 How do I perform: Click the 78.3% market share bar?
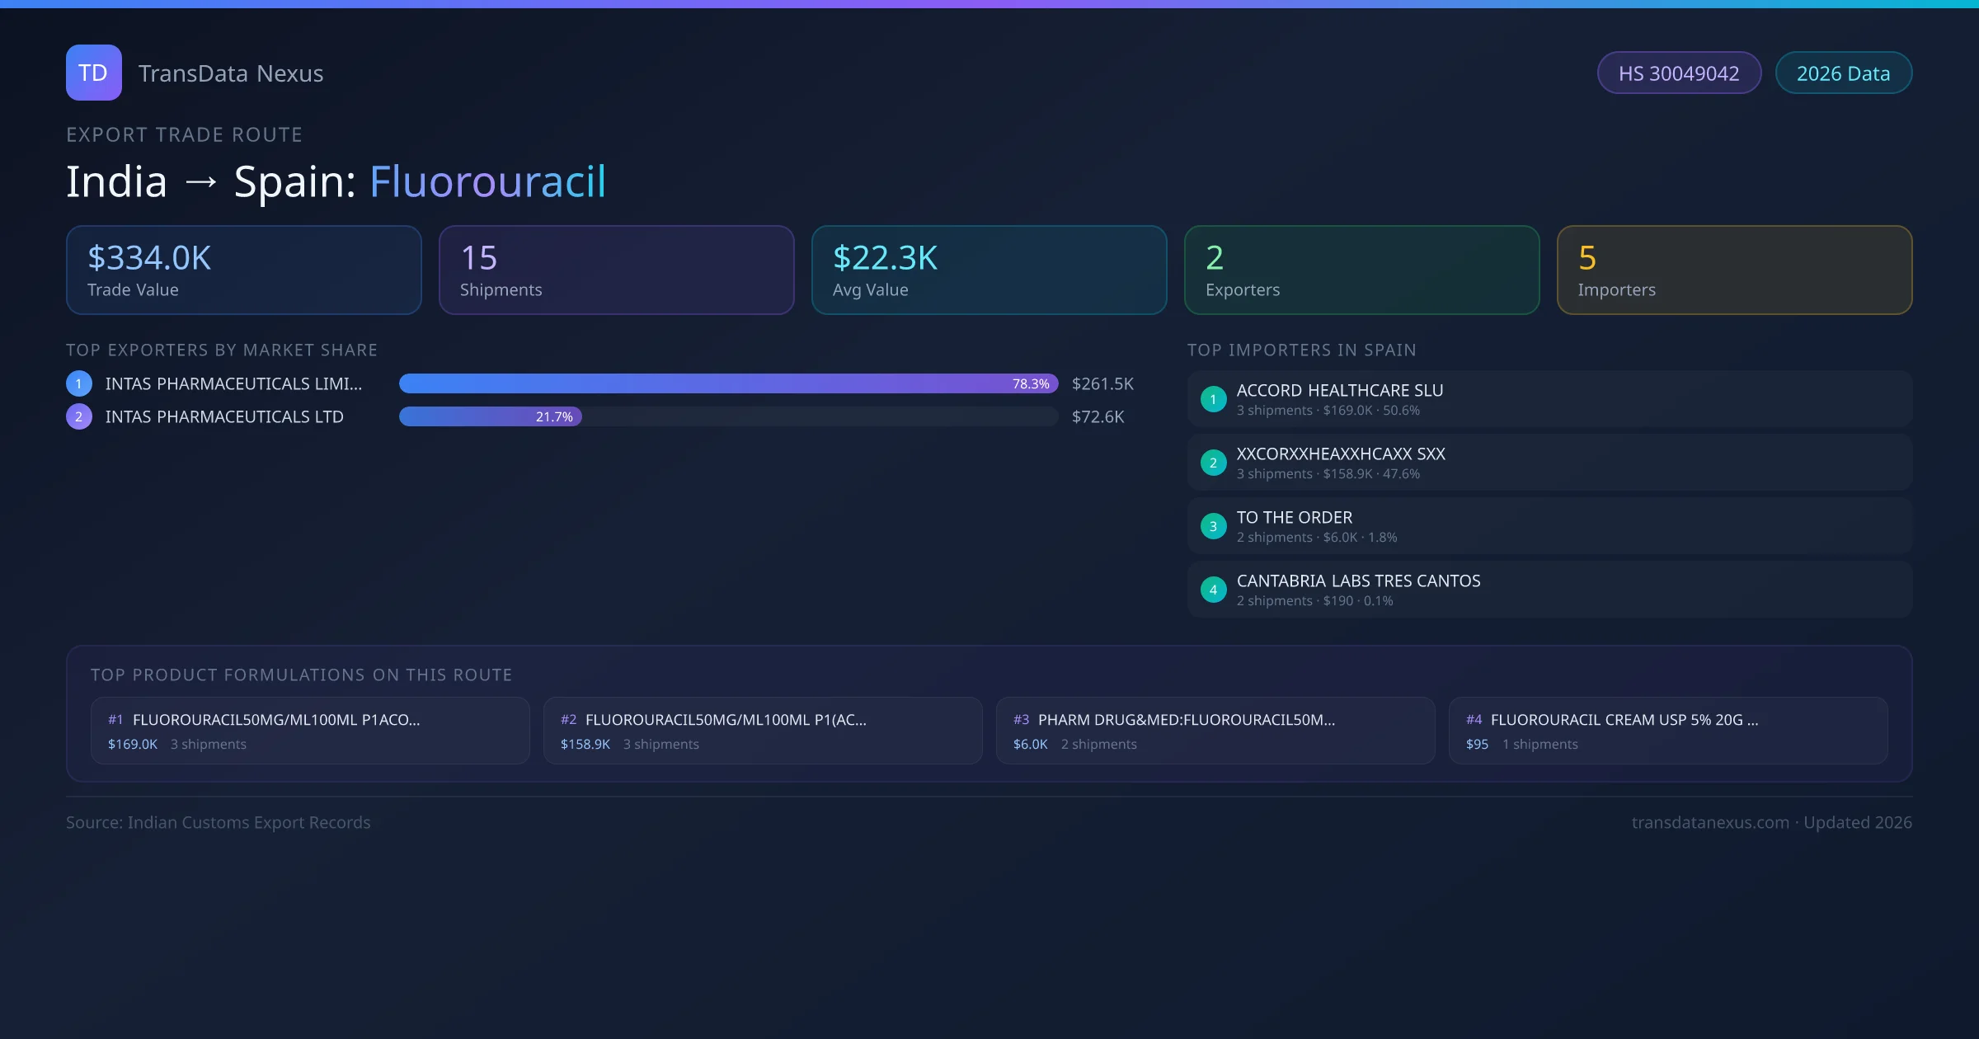tap(728, 383)
